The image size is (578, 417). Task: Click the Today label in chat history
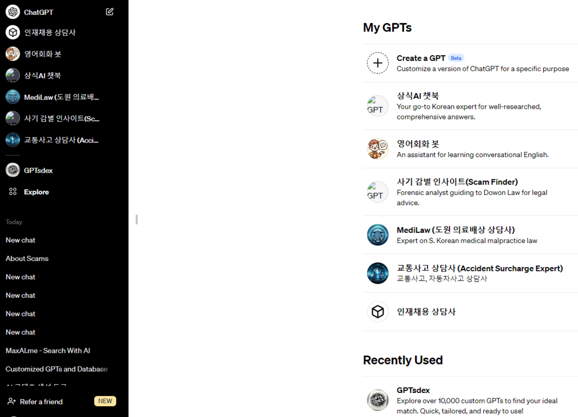[x=14, y=222]
